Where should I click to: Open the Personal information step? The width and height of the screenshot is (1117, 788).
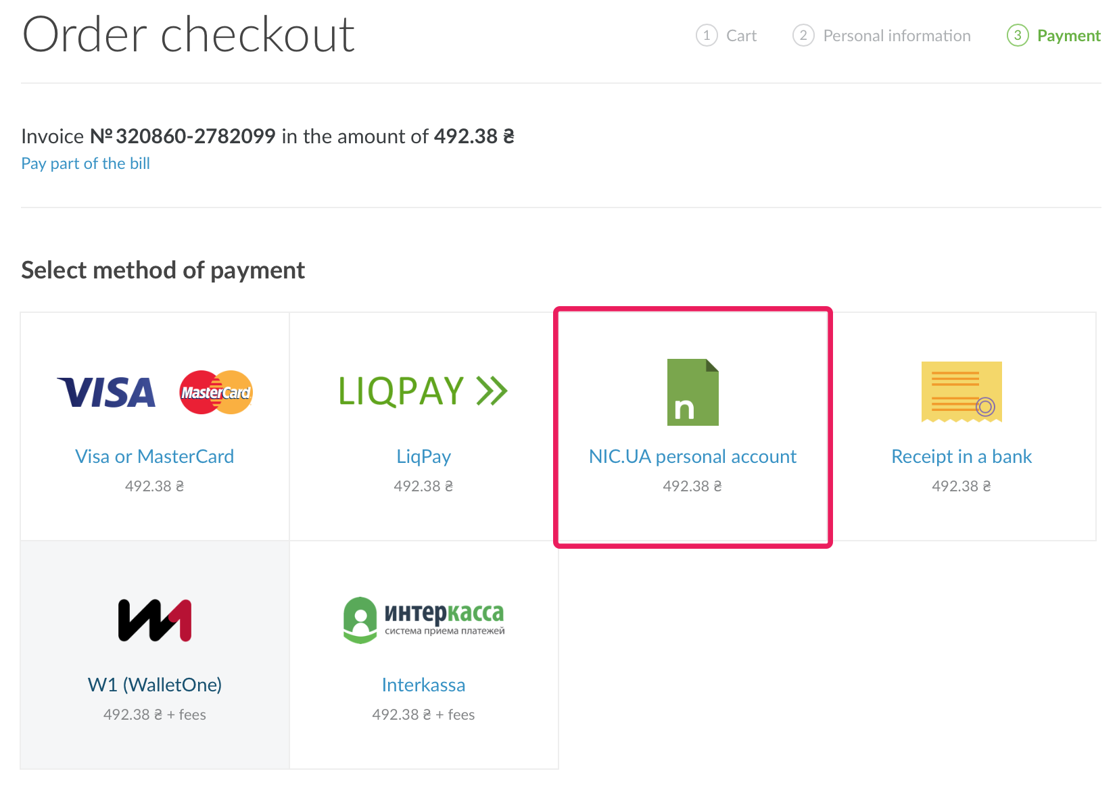pyautogui.click(x=897, y=36)
